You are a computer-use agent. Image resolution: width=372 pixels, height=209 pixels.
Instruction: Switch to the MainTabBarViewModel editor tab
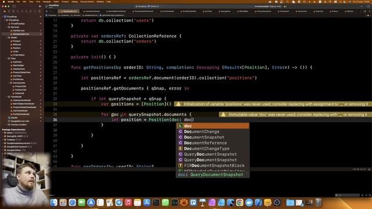click(x=117, y=11)
